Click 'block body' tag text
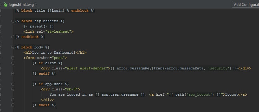The width and height of the screenshot is (259, 112). [32, 48]
